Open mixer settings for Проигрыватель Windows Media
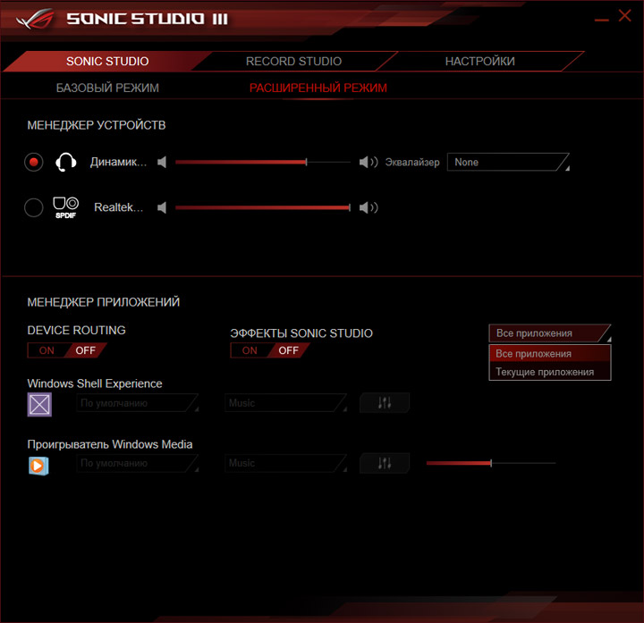The width and height of the screenshot is (644, 623). [x=385, y=463]
